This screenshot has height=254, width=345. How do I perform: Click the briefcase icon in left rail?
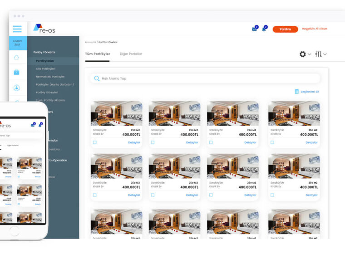[17, 72]
